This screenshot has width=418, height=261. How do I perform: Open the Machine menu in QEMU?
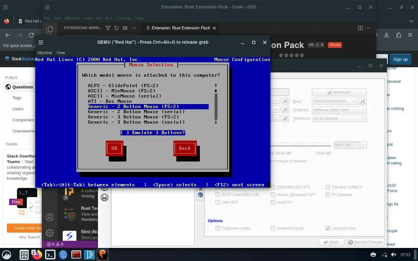coord(45,53)
